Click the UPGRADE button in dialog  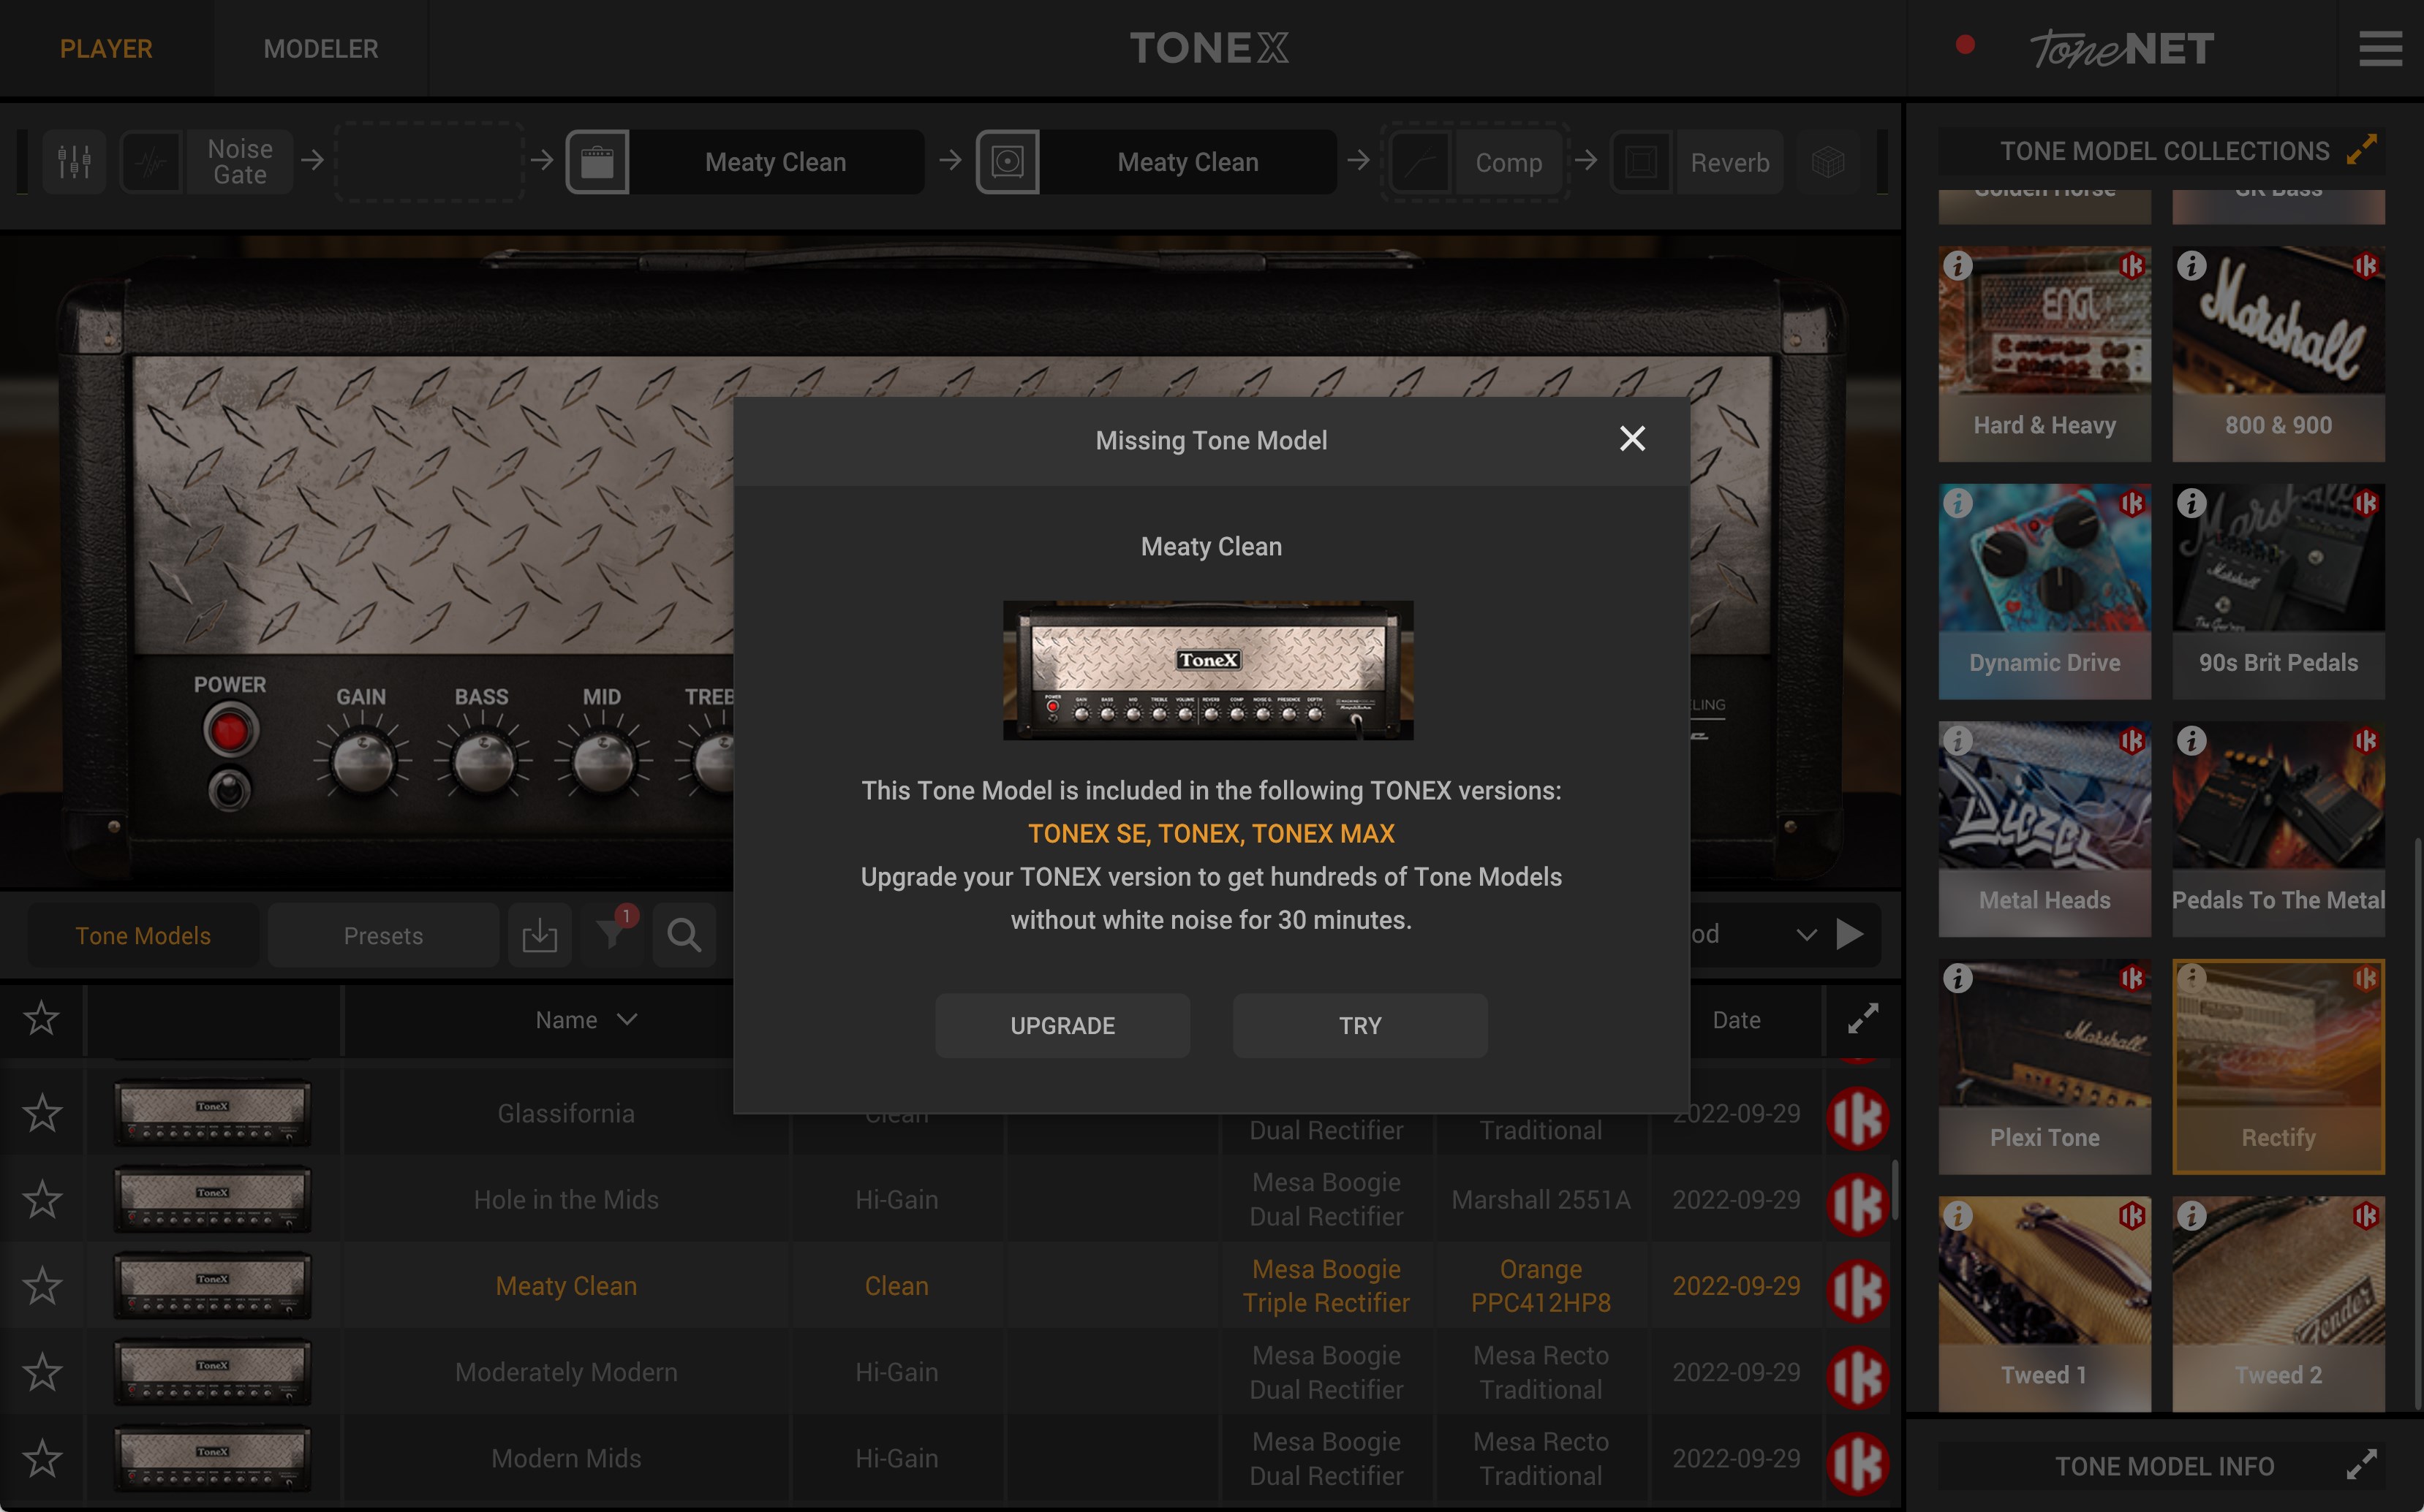click(x=1062, y=1025)
